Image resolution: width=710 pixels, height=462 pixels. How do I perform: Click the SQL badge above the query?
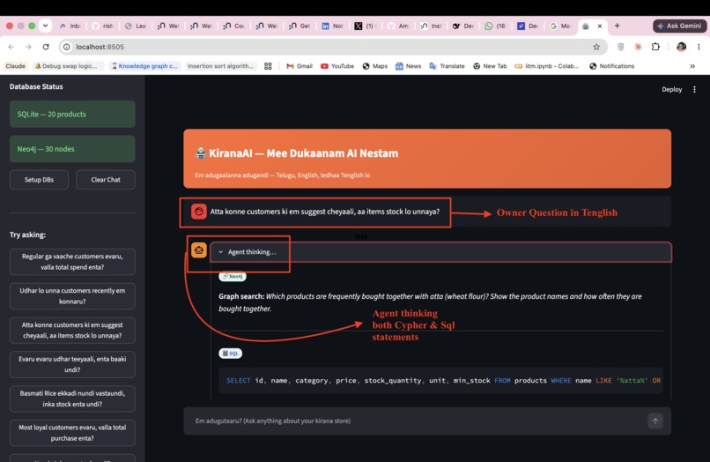pyautogui.click(x=231, y=354)
